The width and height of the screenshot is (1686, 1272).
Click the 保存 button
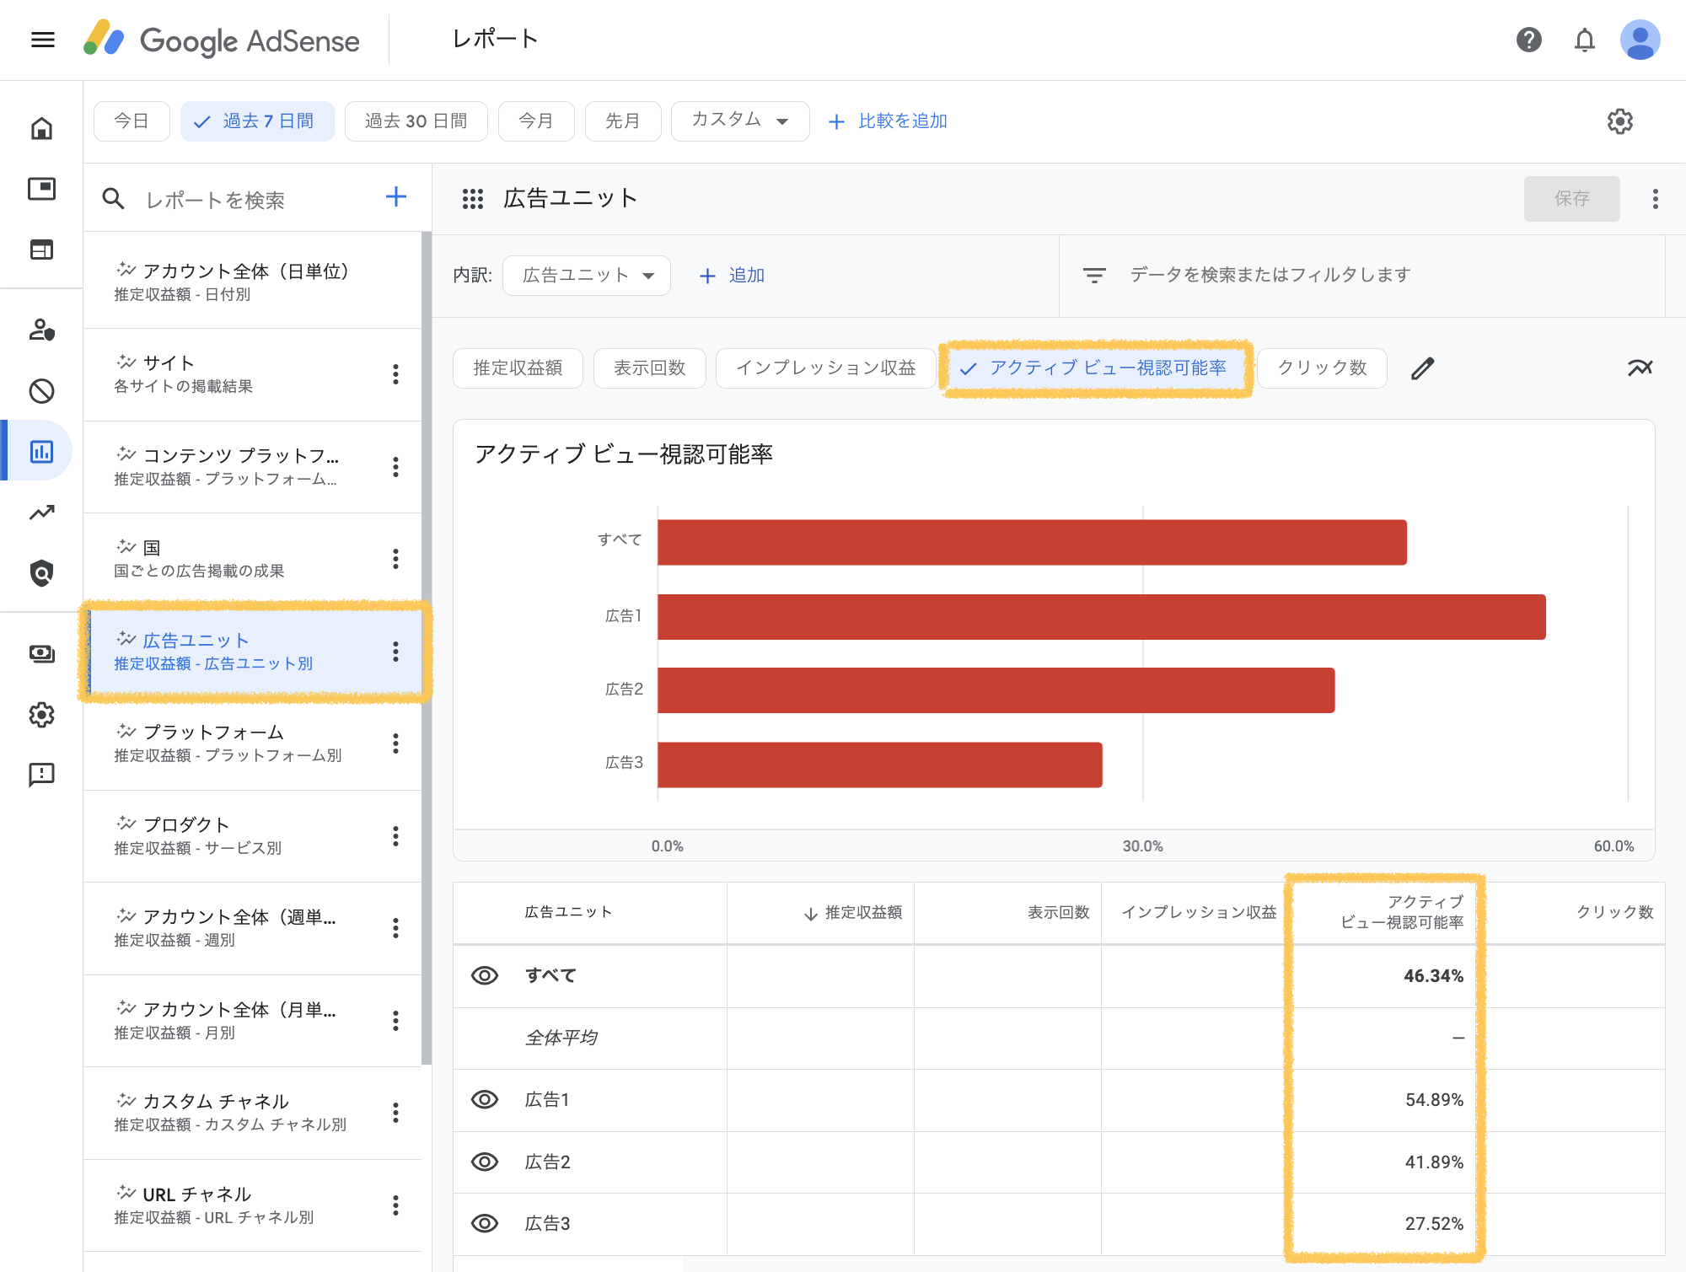(1571, 199)
